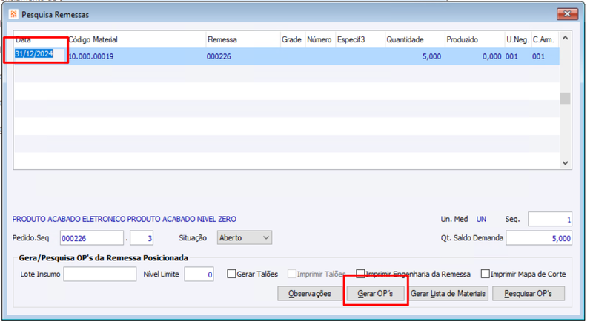Click the Especif3 column header
The image size is (593, 322).
click(360, 39)
